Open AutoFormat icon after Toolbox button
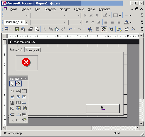The image size is (145, 137). coord(111,29)
